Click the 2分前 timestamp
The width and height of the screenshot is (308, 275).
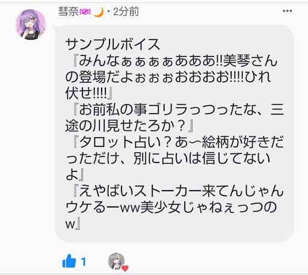pos(126,11)
